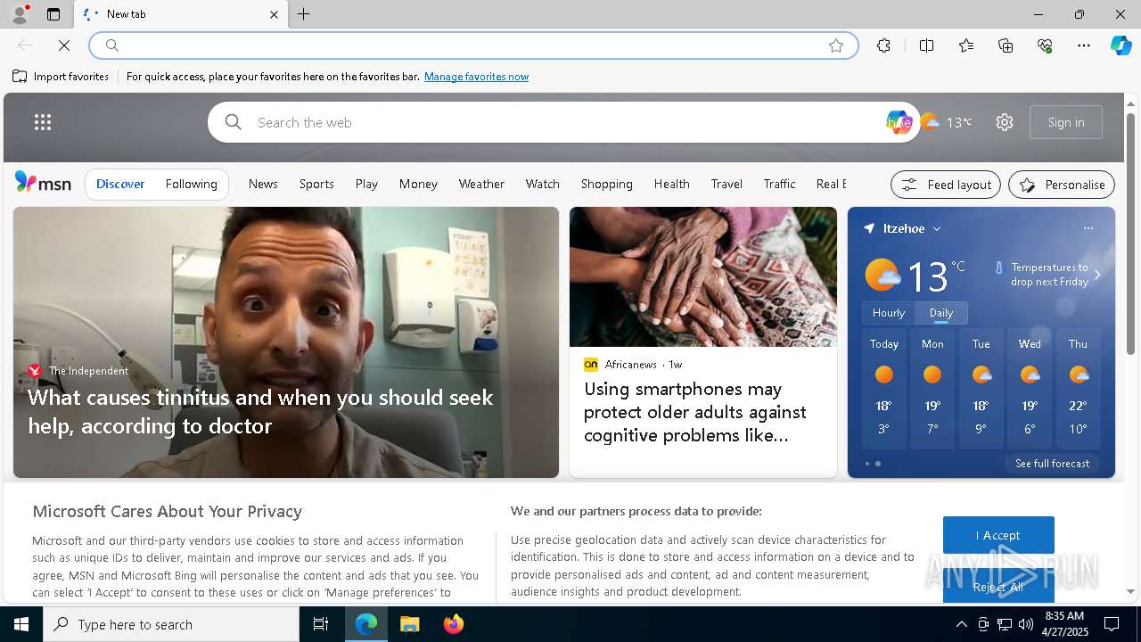
Task: Open the tab actions menu icon
Action: coord(53,14)
